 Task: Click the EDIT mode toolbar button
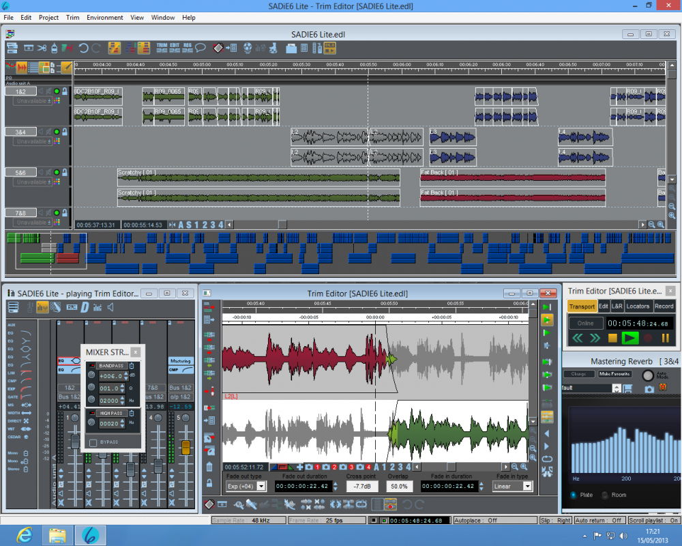tap(175, 48)
